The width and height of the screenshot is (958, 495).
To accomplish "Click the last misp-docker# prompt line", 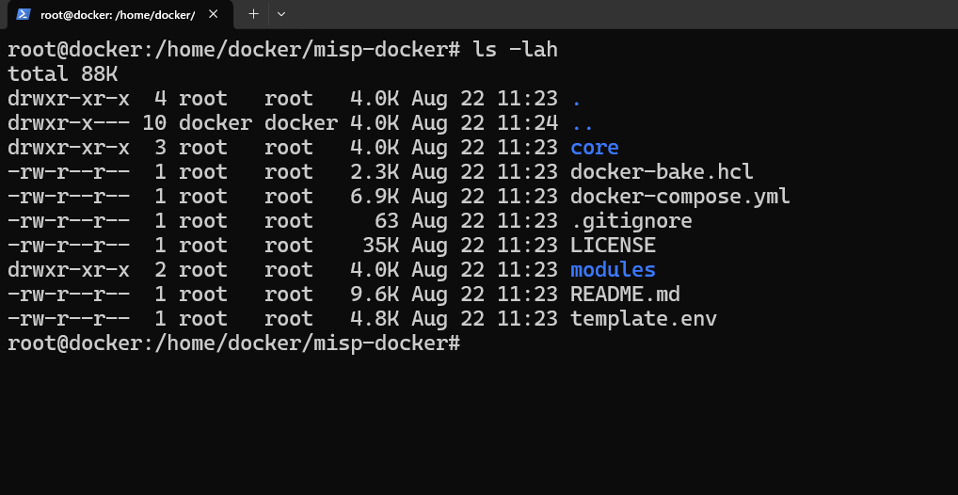I will [x=233, y=343].
